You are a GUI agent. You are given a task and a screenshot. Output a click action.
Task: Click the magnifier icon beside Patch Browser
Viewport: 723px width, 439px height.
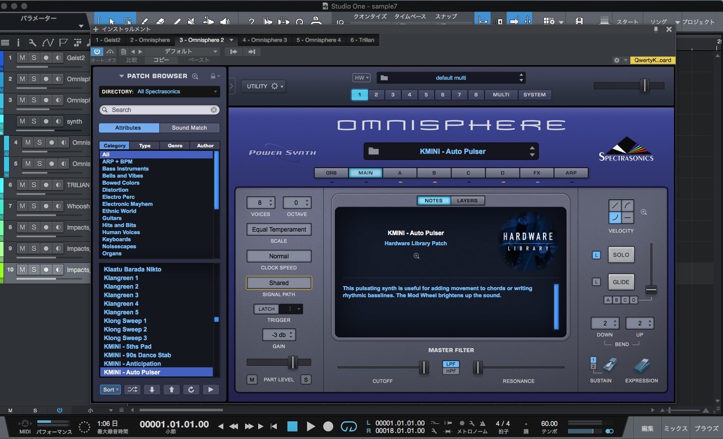coord(195,76)
